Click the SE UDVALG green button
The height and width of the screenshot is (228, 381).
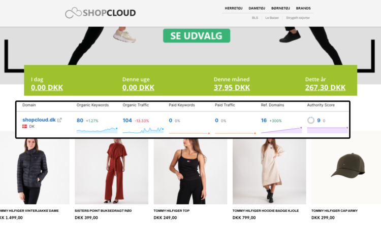point(197,35)
